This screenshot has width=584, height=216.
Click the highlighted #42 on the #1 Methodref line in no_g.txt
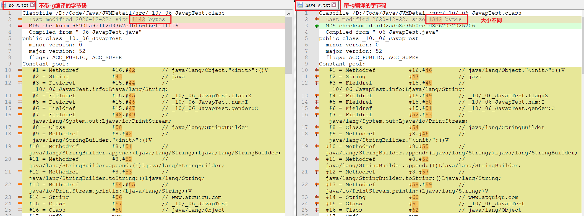pyautogui.click(x=132, y=70)
